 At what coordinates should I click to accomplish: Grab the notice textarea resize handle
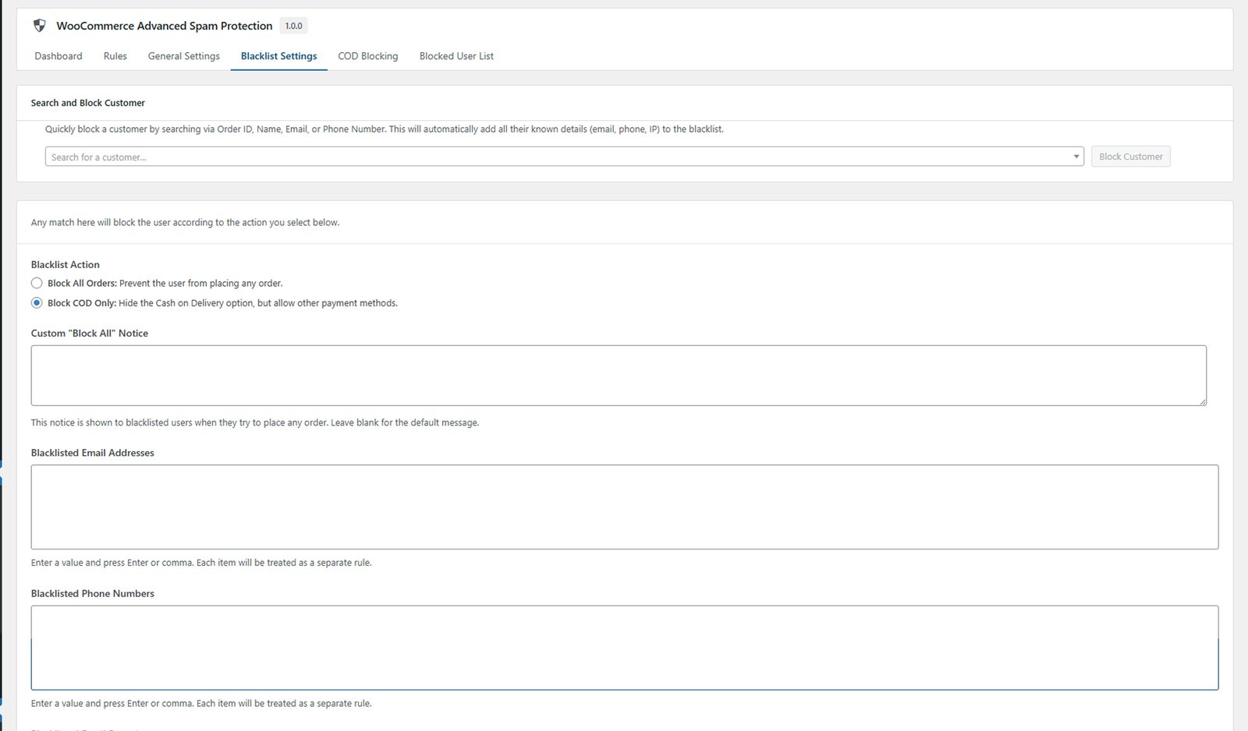(1203, 402)
